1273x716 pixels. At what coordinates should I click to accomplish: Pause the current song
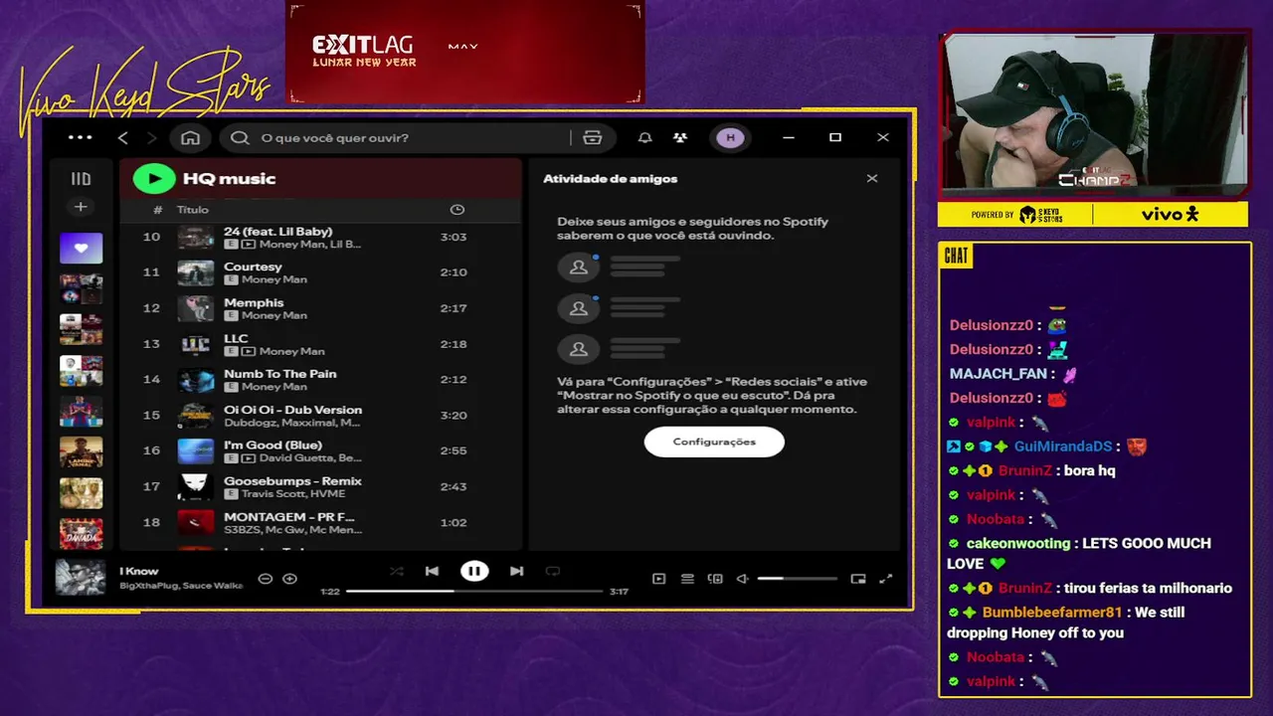pyautogui.click(x=474, y=571)
